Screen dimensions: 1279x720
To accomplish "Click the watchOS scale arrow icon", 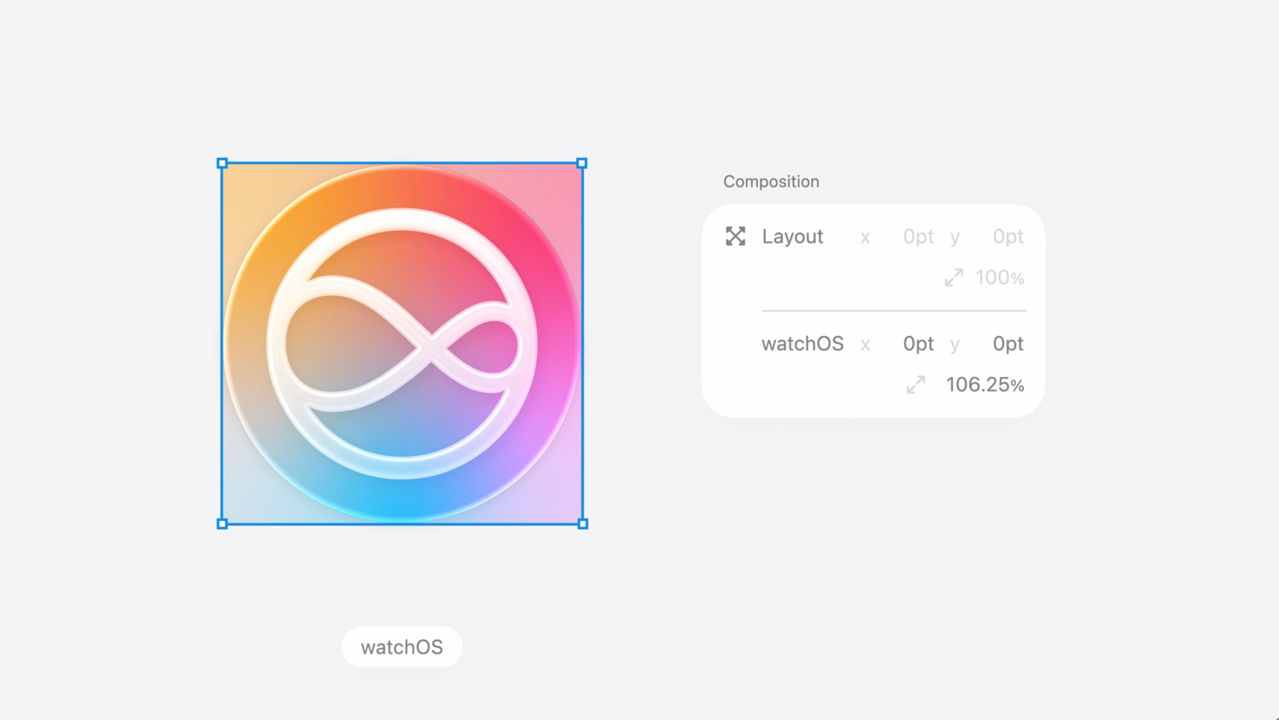I will pyautogui.click(x=916, y=385).
